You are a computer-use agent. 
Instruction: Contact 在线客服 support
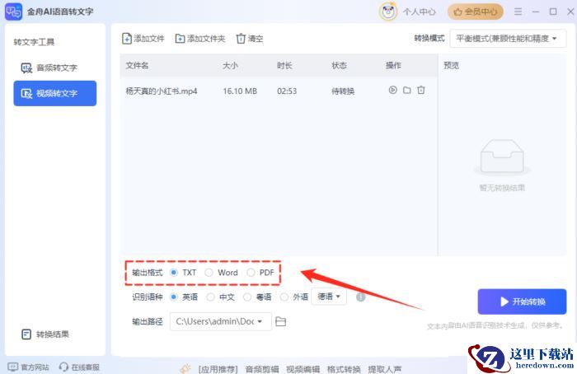[x=79, y=367]
